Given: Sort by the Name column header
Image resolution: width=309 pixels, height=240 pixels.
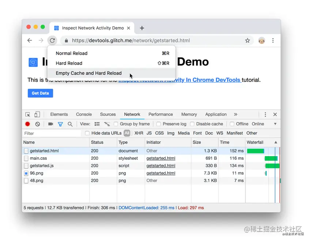Looking at the screenshot, I should 56,143.
